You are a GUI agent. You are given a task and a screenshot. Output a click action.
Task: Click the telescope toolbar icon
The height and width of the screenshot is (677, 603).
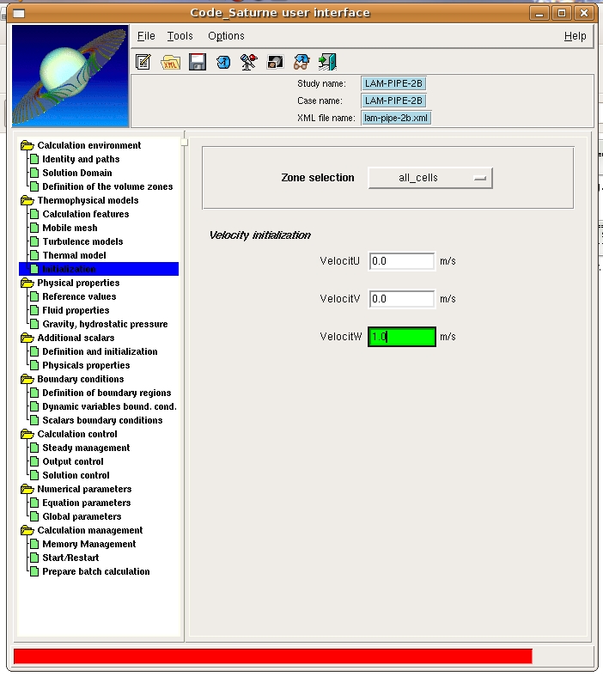point(248,62)
